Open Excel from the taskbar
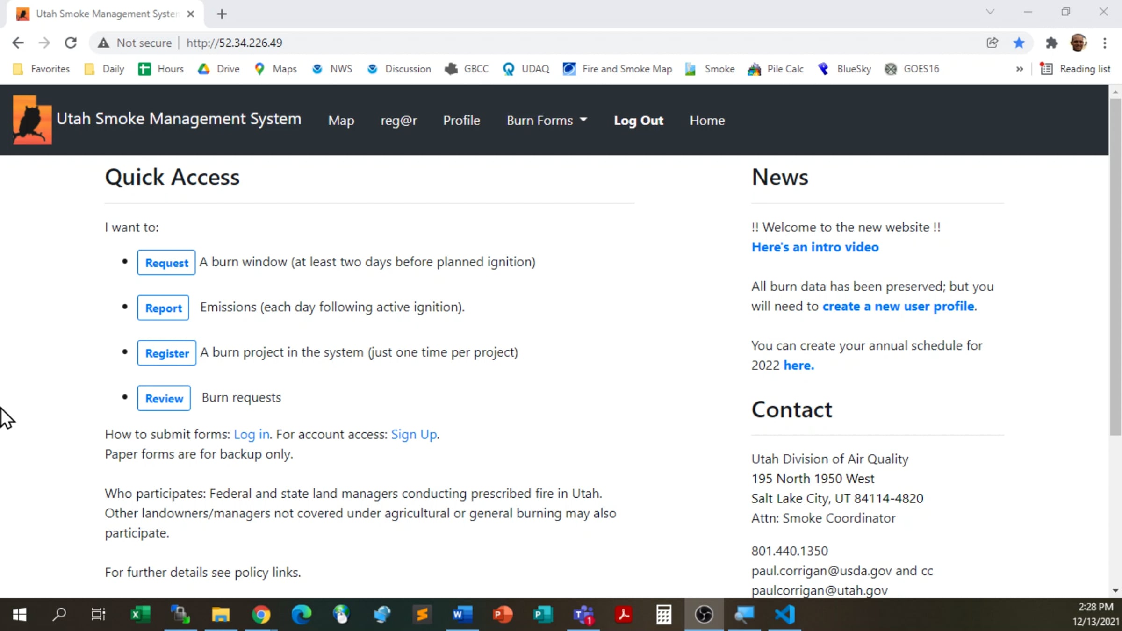1122x631 pixels. pos(140,615)
